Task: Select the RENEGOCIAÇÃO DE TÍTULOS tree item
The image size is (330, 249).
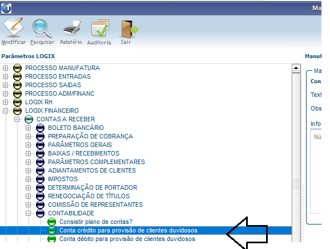Action: [x=89, y=196]
